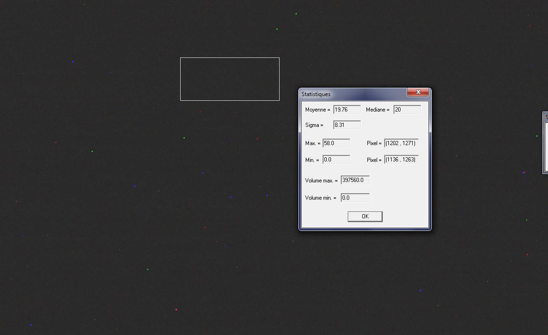Click the Max. value field showing 58.0
Viewport: 548px width, 335px height.
click(x=336, y=143)
